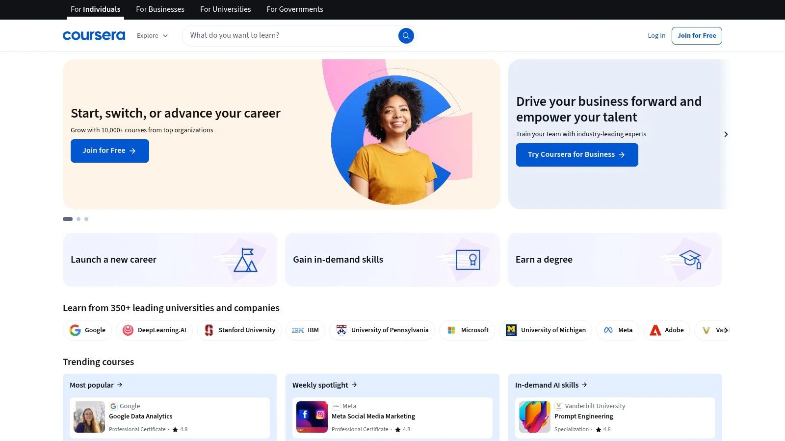Click the Microsoft logo chip
This screenshot has height=441, width=785.
point(467,330)
